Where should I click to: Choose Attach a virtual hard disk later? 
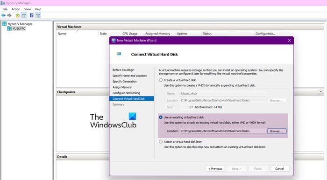point(161,142)
